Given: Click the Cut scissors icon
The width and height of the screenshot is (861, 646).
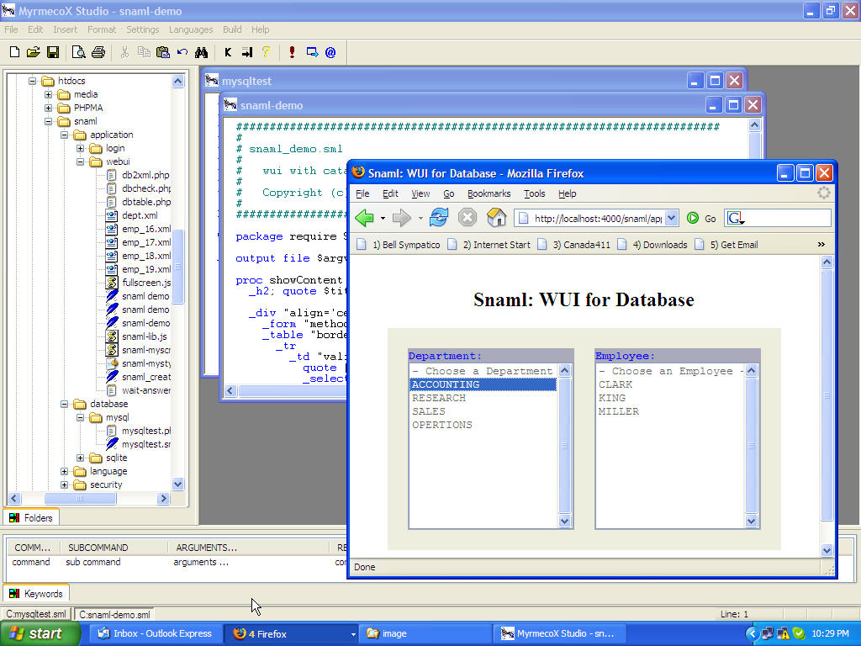Looking at the screenshot, I should pos(124,52).
